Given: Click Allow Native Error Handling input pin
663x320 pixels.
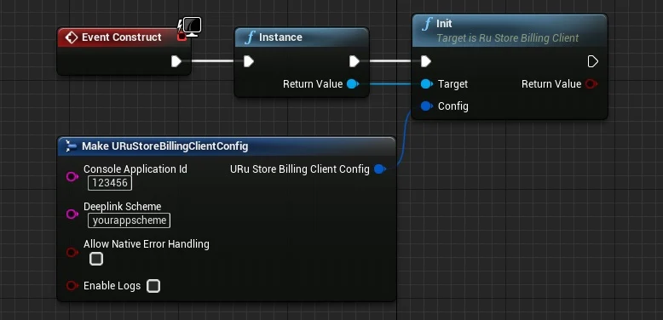Looking at the screenshot, I should [x=72, y=253].
